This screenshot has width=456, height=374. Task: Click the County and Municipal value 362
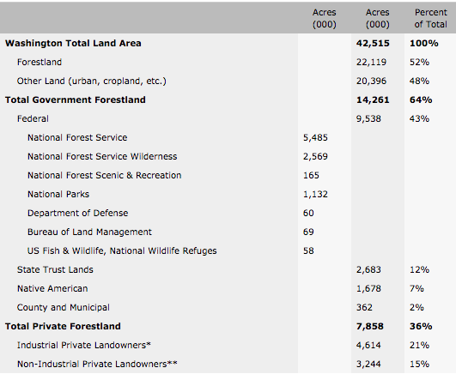click(x=364, y=307)
